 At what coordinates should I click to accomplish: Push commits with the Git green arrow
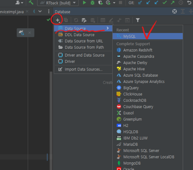pyautogui.click(x=173, y=3)
